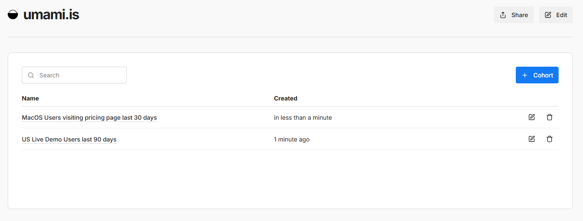The height and width of the screenshot is (221, 583).
Task: Click the magnifying glass search icon
Action: [x=31, y=75]
